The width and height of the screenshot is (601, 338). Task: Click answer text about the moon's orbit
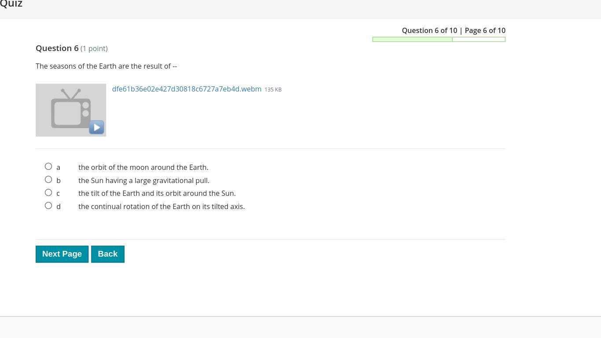(x=143, y=167)
